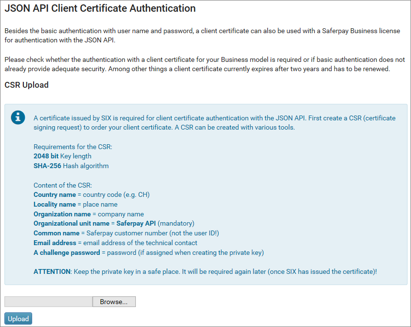This screenshot has width=411, height=327.
Task: Focus the empty file path field
Action: point(49,302)
